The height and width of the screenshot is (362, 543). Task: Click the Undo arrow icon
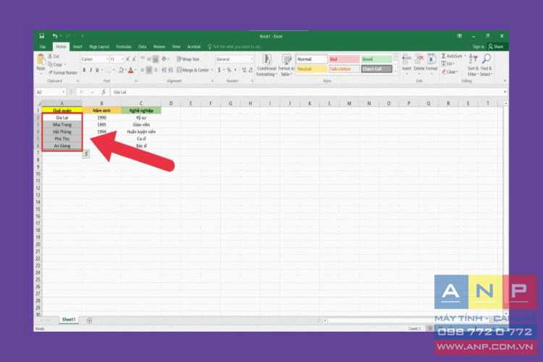point(55,36)
